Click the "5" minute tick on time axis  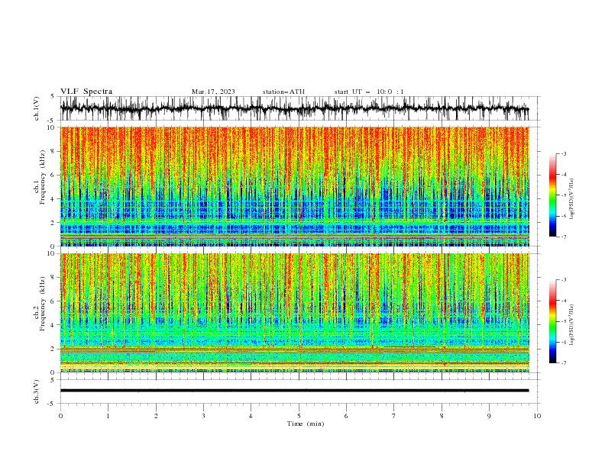tap(299, 416)
